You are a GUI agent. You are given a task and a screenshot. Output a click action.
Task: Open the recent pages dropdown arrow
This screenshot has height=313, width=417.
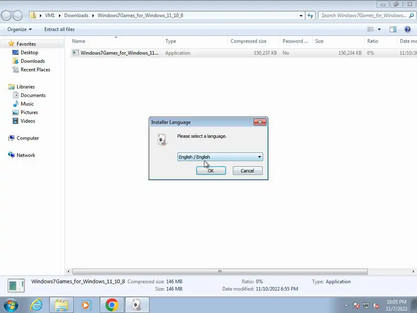pyautogui.click(x=26, y=16)
